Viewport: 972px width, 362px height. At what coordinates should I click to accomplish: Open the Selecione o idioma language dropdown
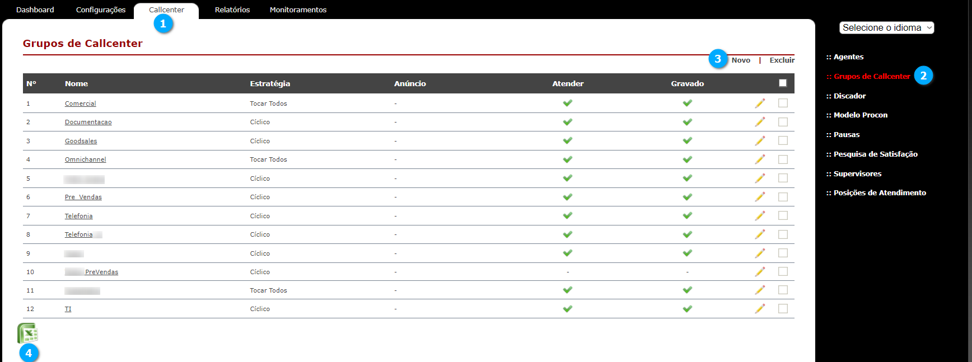(886, 27)
